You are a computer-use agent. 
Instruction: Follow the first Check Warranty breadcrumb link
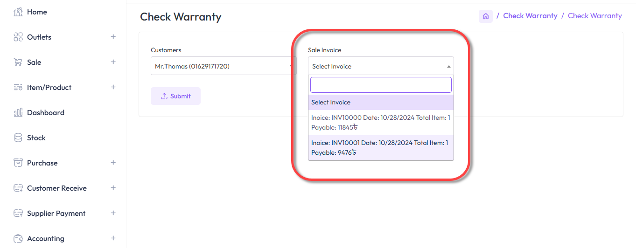click(530, 16)
